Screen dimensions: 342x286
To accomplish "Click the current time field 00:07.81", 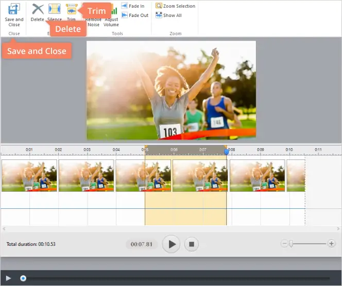I will coord(142,244).
